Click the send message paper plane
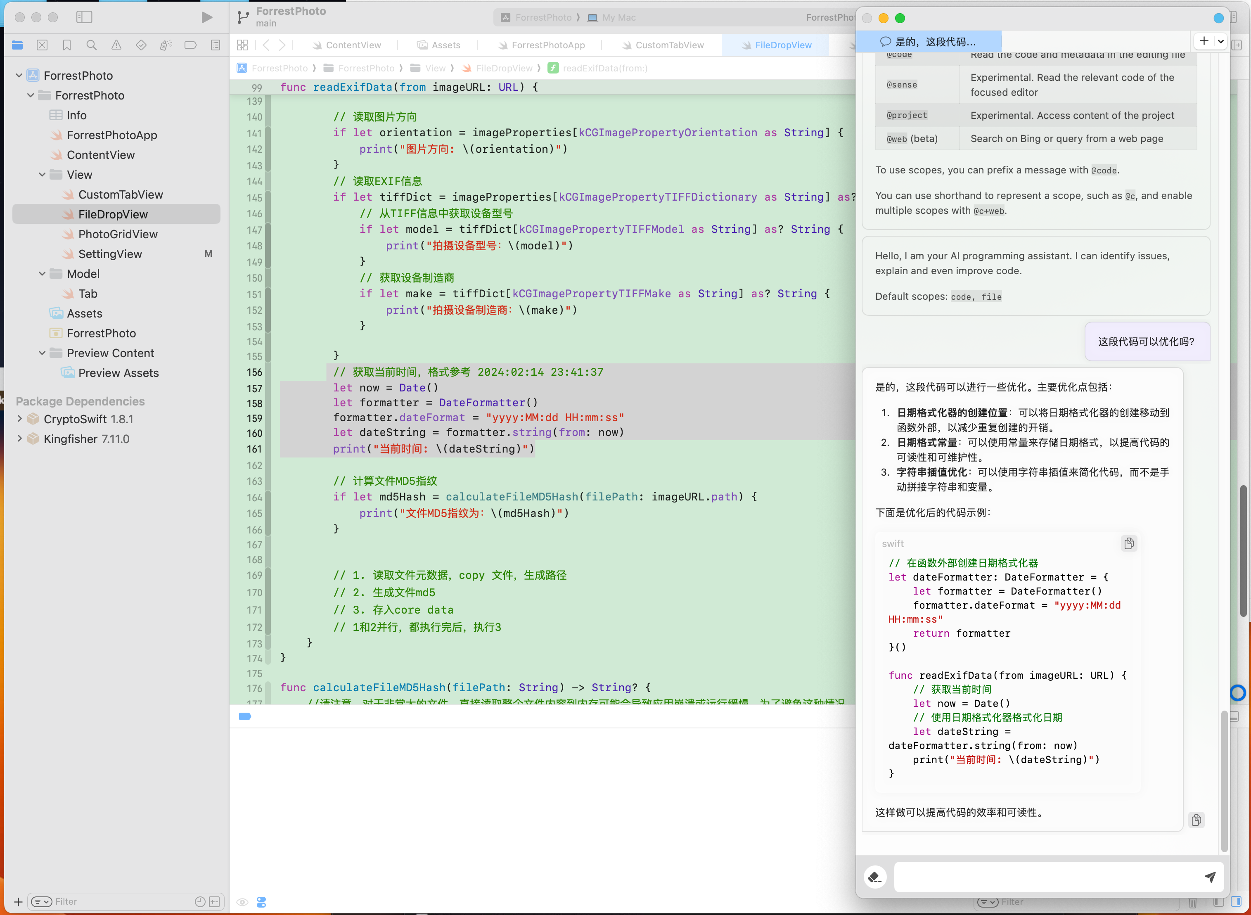 pyautogui.click(x=1209, y=877)
